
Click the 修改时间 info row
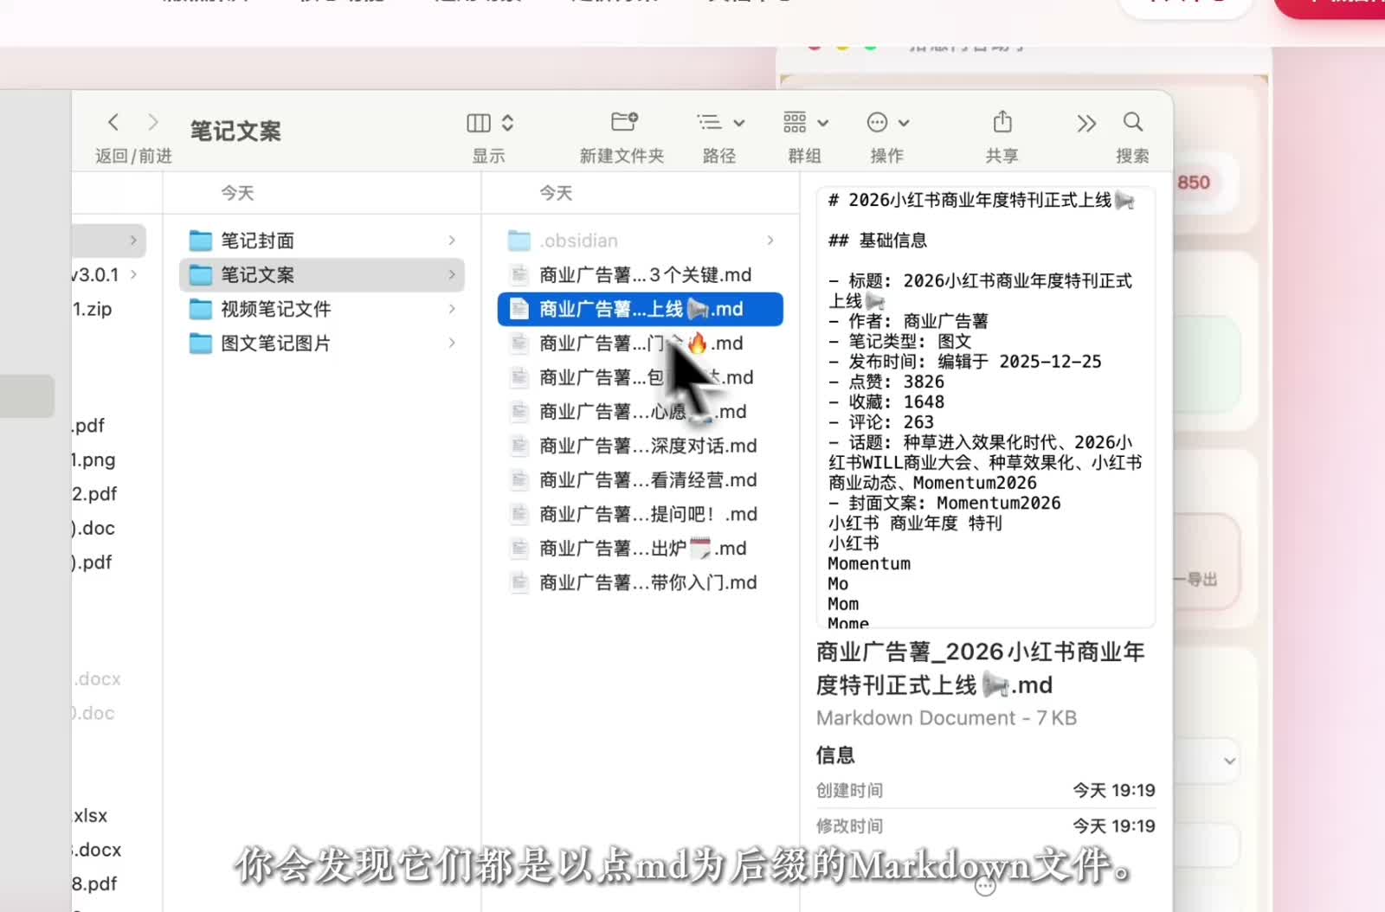985,825
